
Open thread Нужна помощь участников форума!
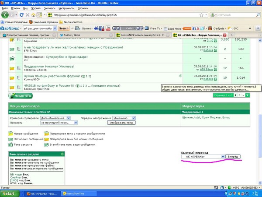point(52,76)
